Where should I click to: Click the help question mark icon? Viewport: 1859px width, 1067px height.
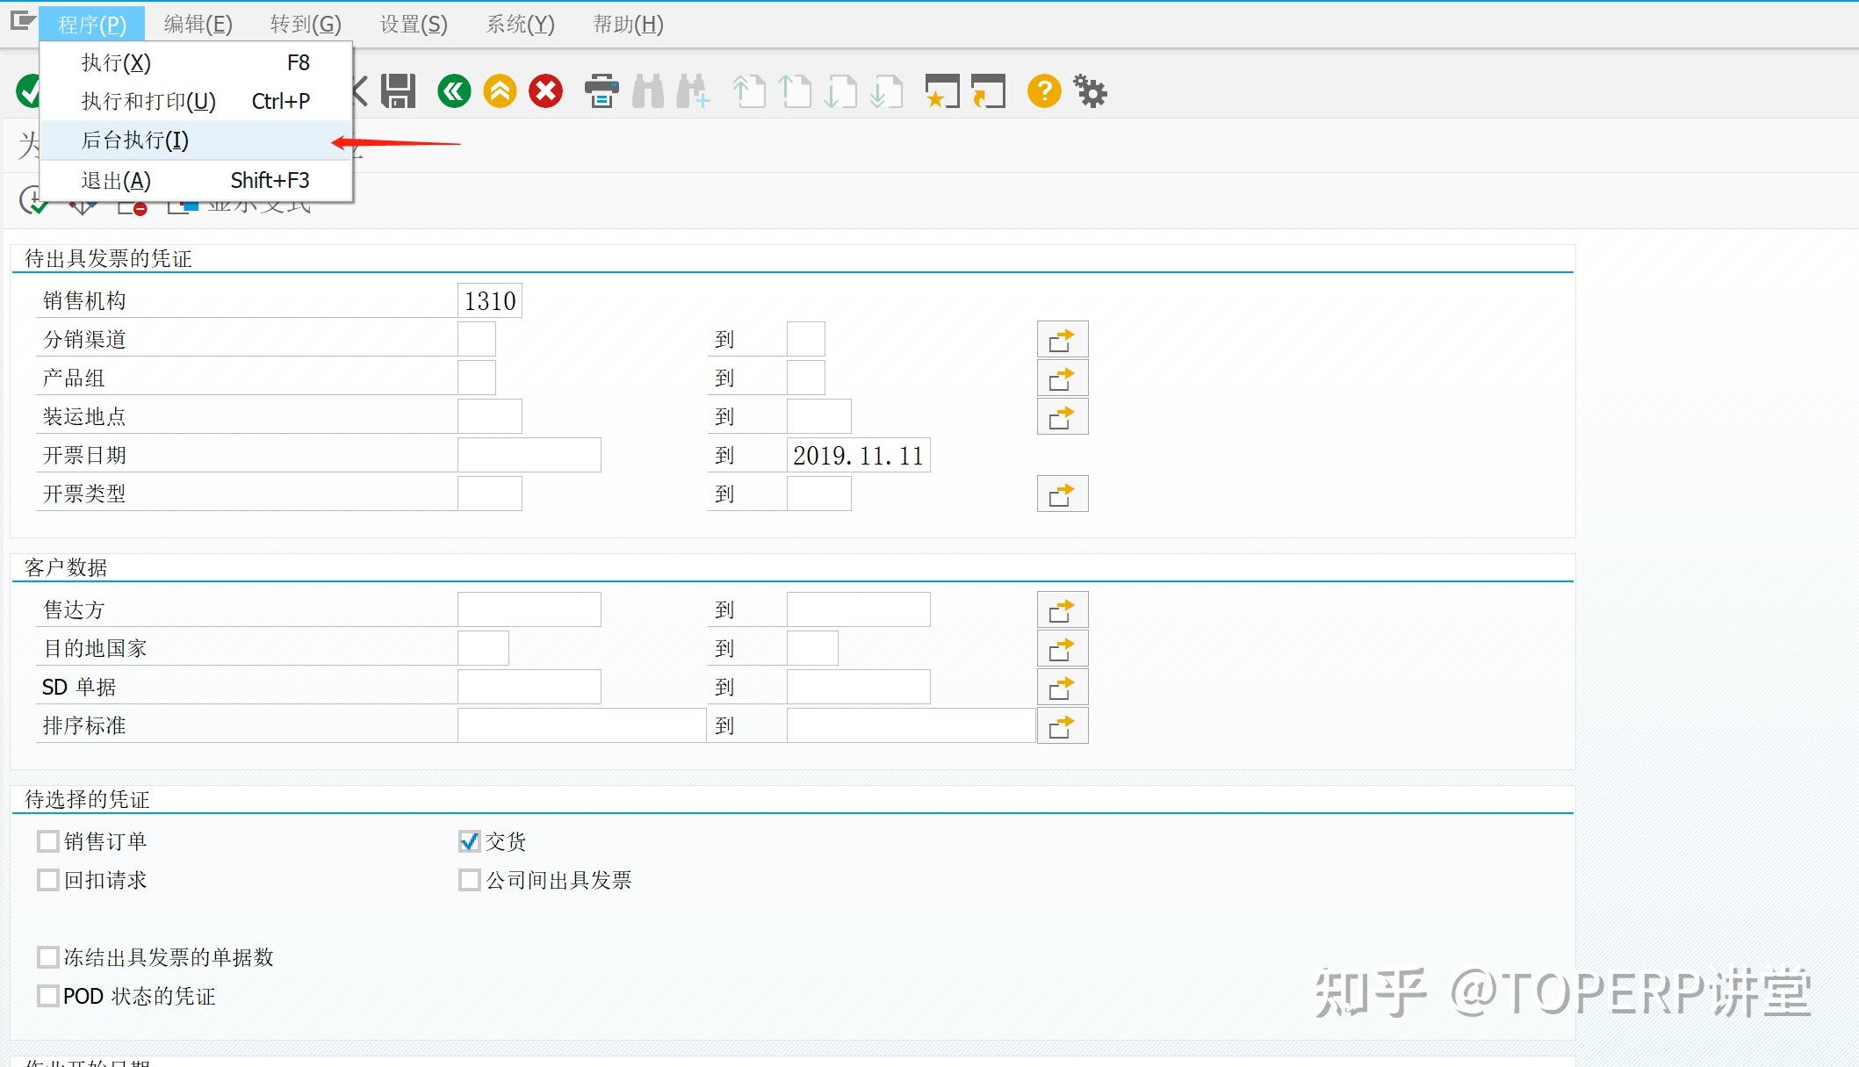[x=1044, y=90]
